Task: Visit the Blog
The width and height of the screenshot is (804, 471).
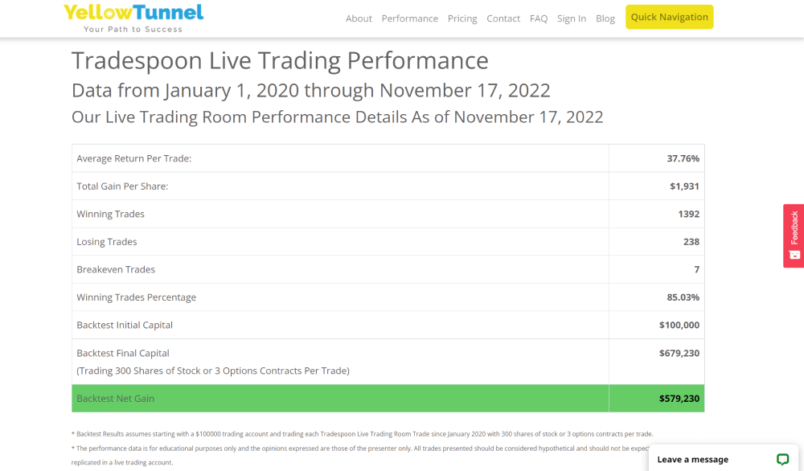Action: [x=605, y=18]
